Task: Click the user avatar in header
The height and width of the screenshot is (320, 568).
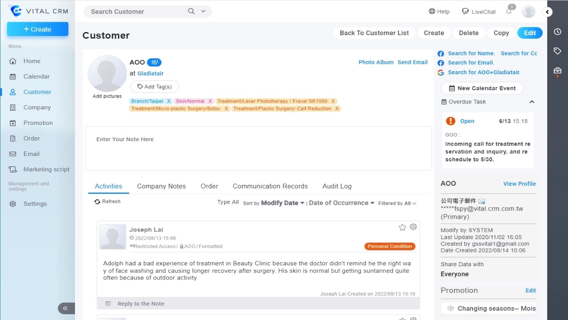Action: coord(529,12)
